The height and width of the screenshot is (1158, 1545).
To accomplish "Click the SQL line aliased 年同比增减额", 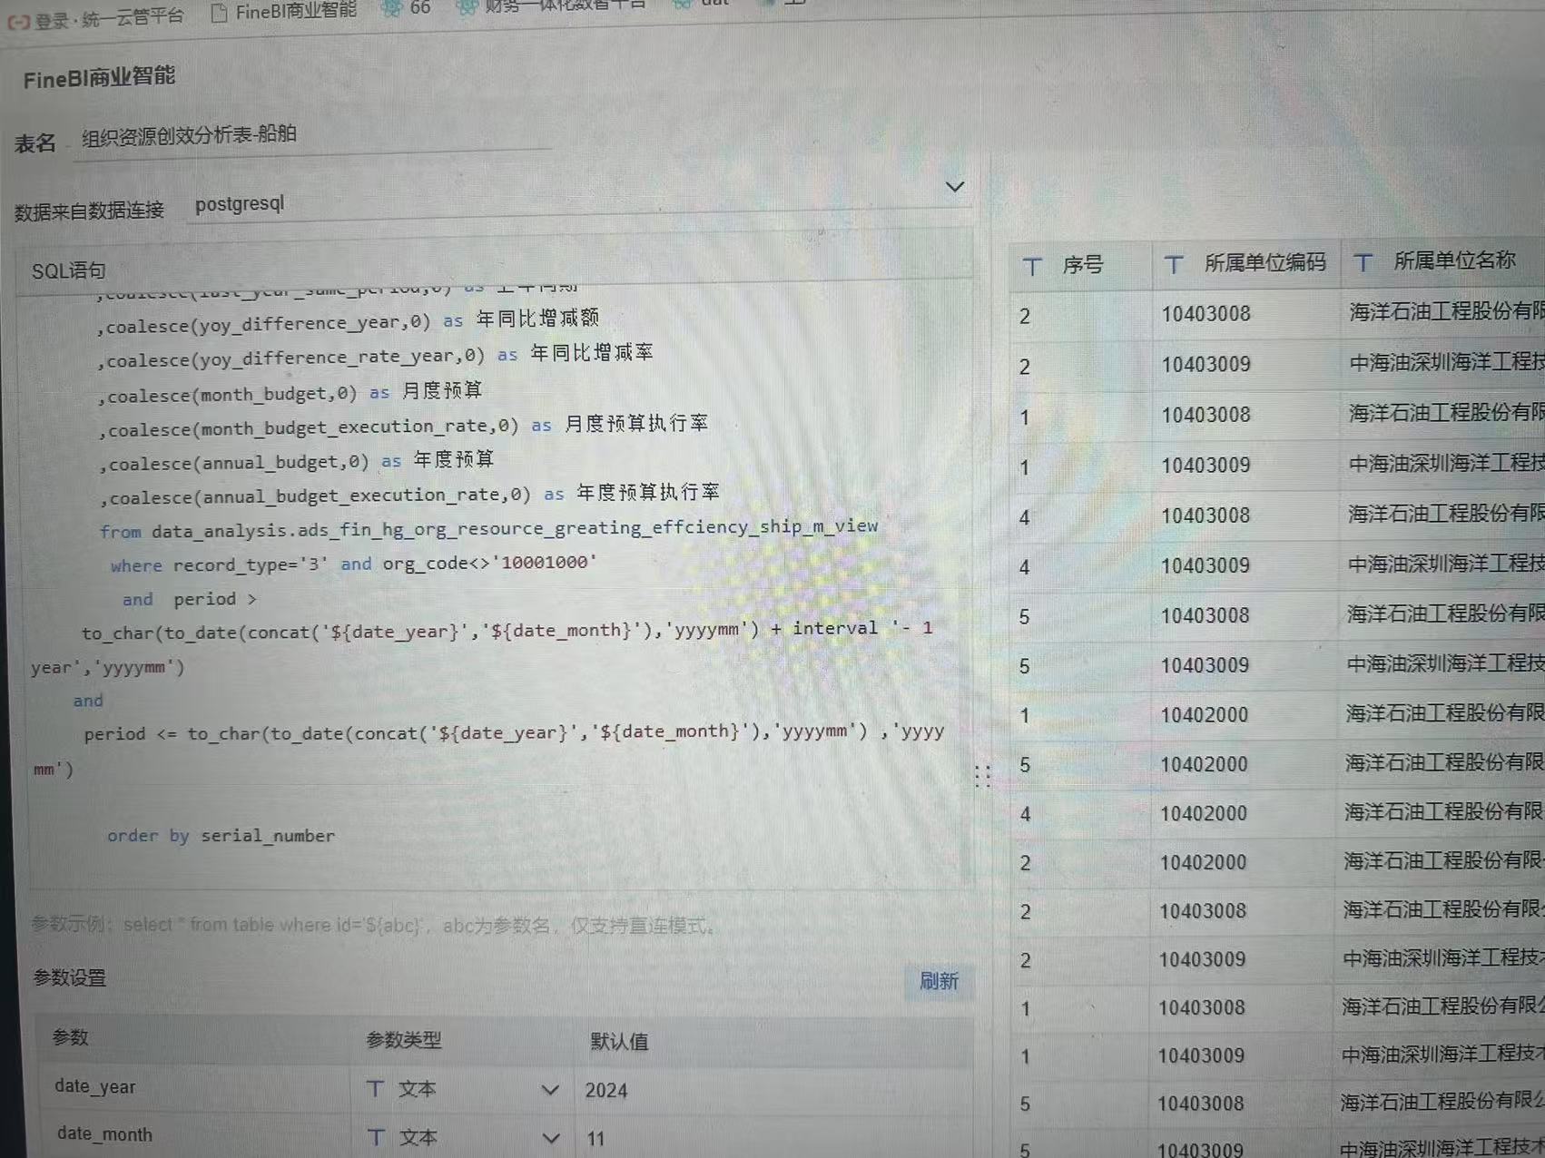I will (348, 320).
